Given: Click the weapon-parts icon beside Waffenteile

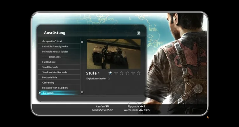Looking at the screenshot, I should coord(141,110).
